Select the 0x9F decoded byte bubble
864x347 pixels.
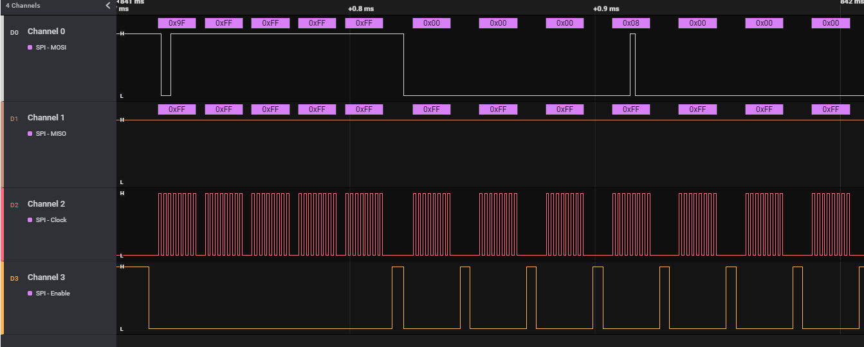(177, 23)
